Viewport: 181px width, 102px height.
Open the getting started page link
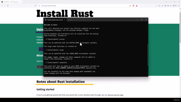(113, 95)
